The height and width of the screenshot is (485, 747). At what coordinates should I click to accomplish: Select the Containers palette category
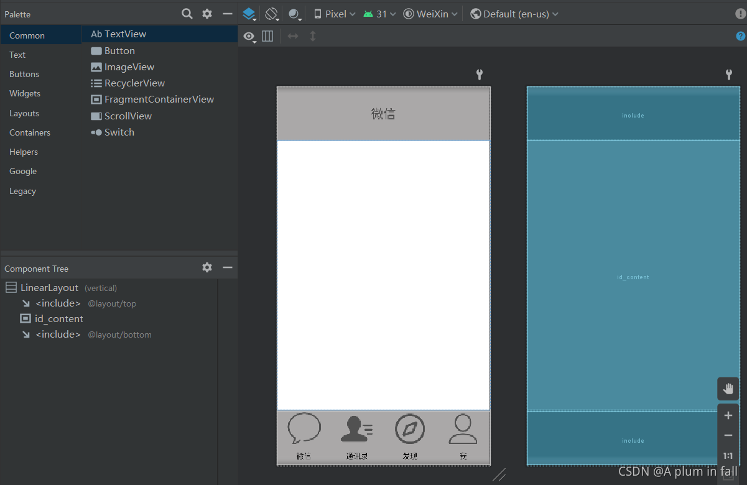[41, 132]
